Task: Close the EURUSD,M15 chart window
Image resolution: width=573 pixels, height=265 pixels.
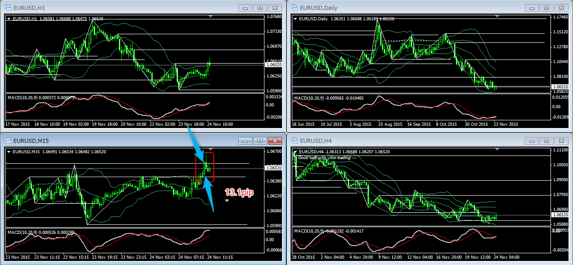Action: [274, 141]
